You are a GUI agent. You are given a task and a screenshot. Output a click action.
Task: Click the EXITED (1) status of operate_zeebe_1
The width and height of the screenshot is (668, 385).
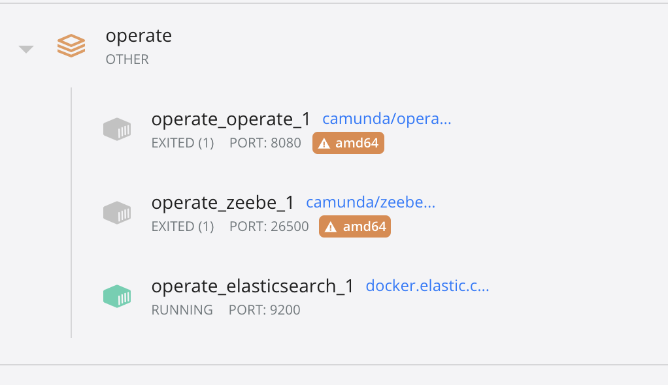point(182,226)
